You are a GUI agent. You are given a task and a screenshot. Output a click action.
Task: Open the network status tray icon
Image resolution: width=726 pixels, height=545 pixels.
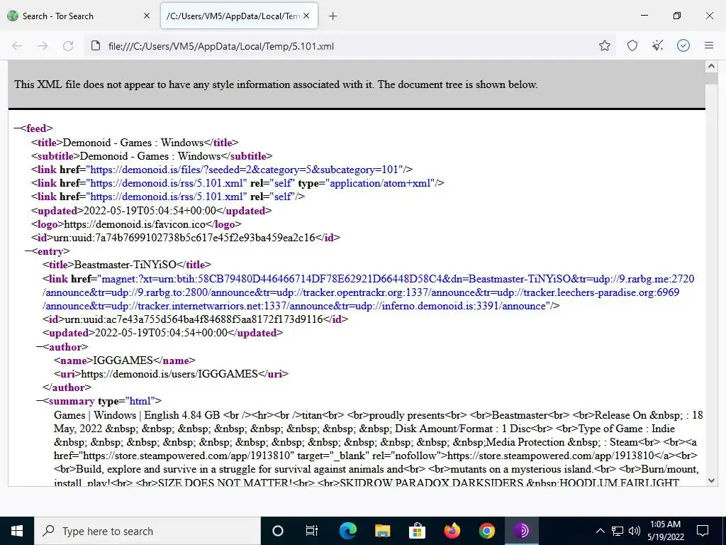click(618, 531)
